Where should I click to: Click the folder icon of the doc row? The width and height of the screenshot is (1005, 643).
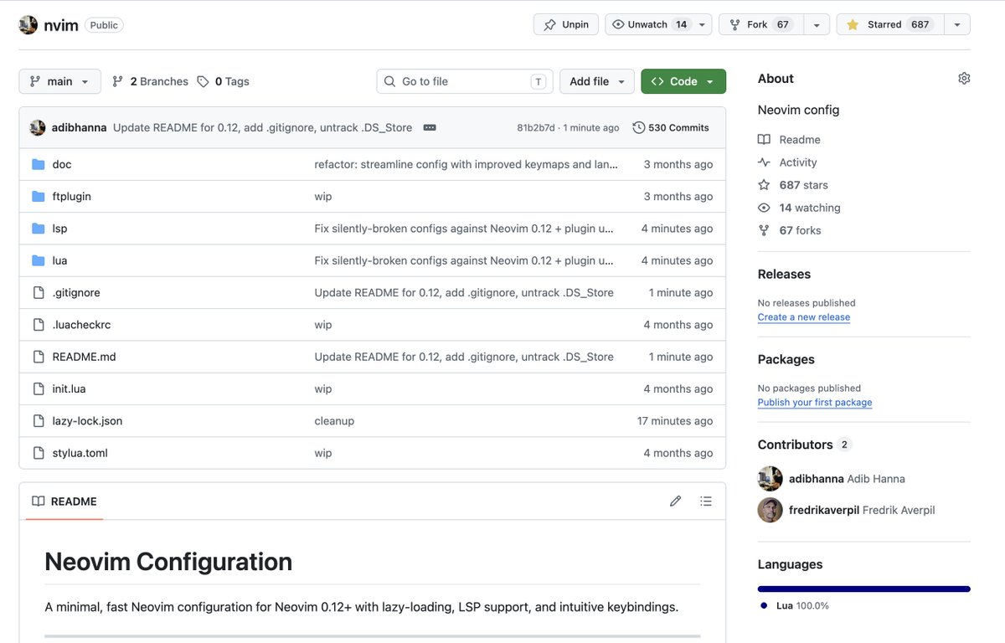pyautogui.click(x=38, y=164)
